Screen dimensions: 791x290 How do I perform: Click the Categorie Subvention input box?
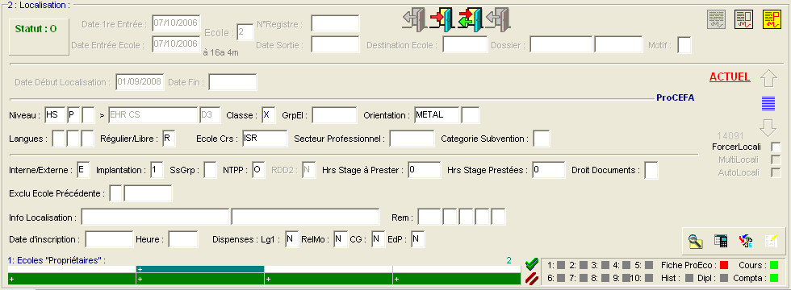pyautogui.click(x=542, y=139)
